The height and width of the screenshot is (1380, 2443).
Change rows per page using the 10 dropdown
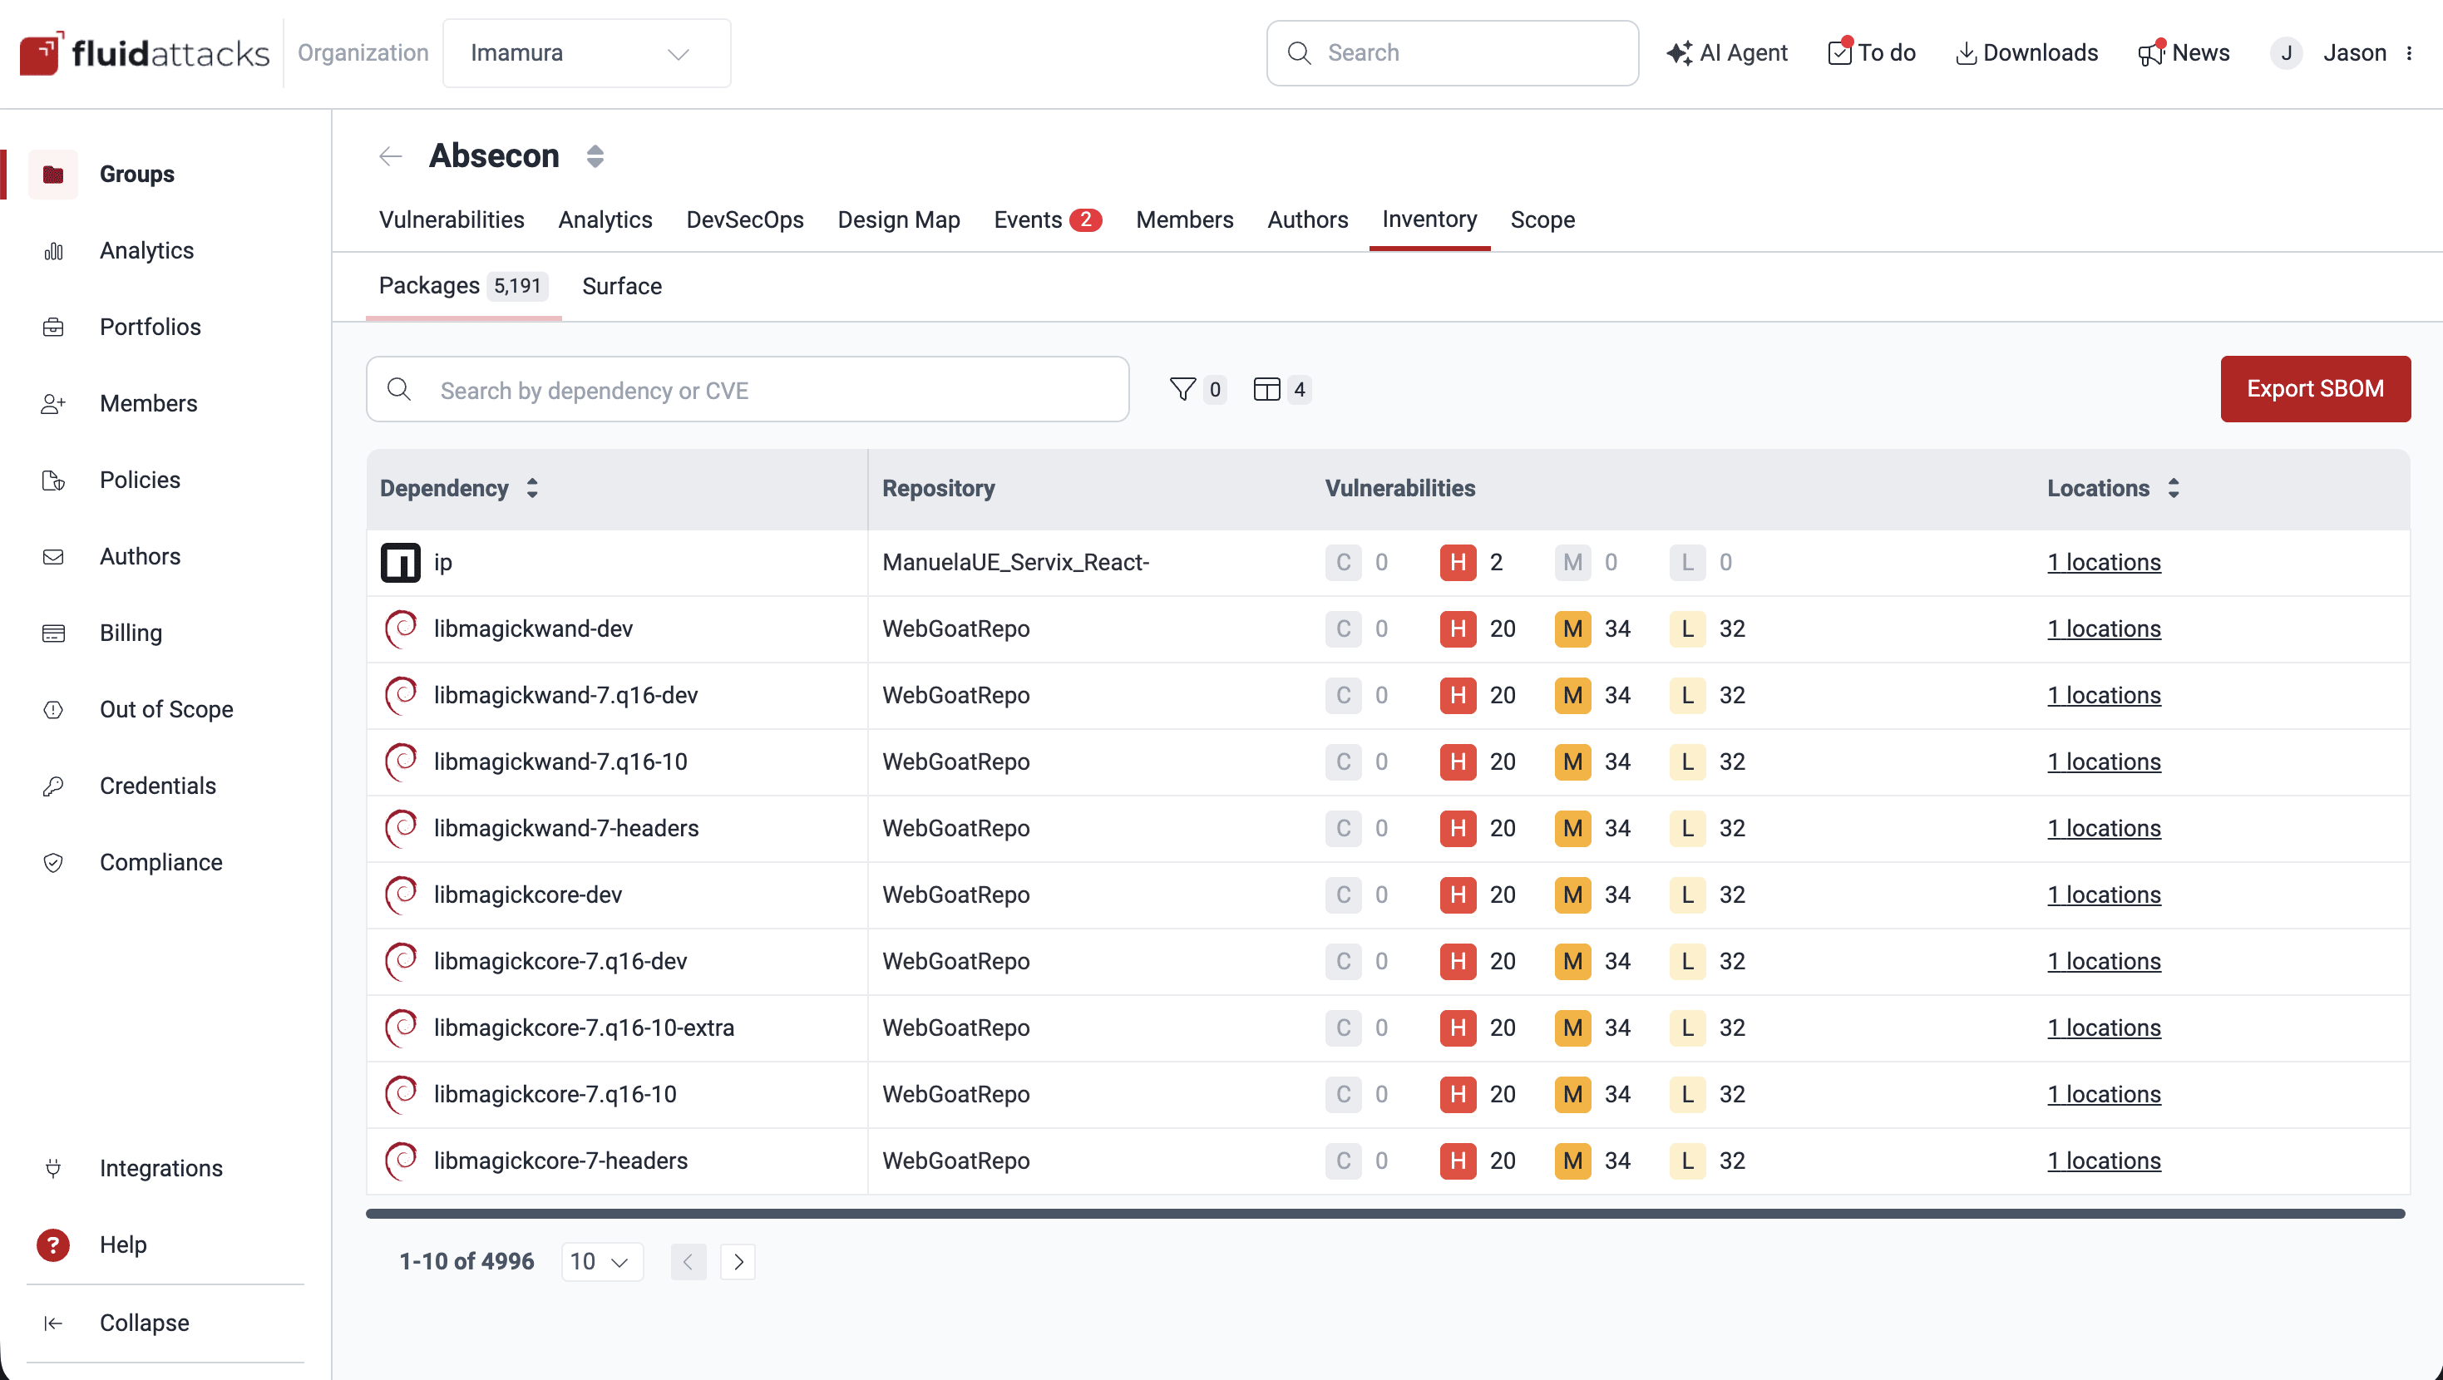[601, 1261]
